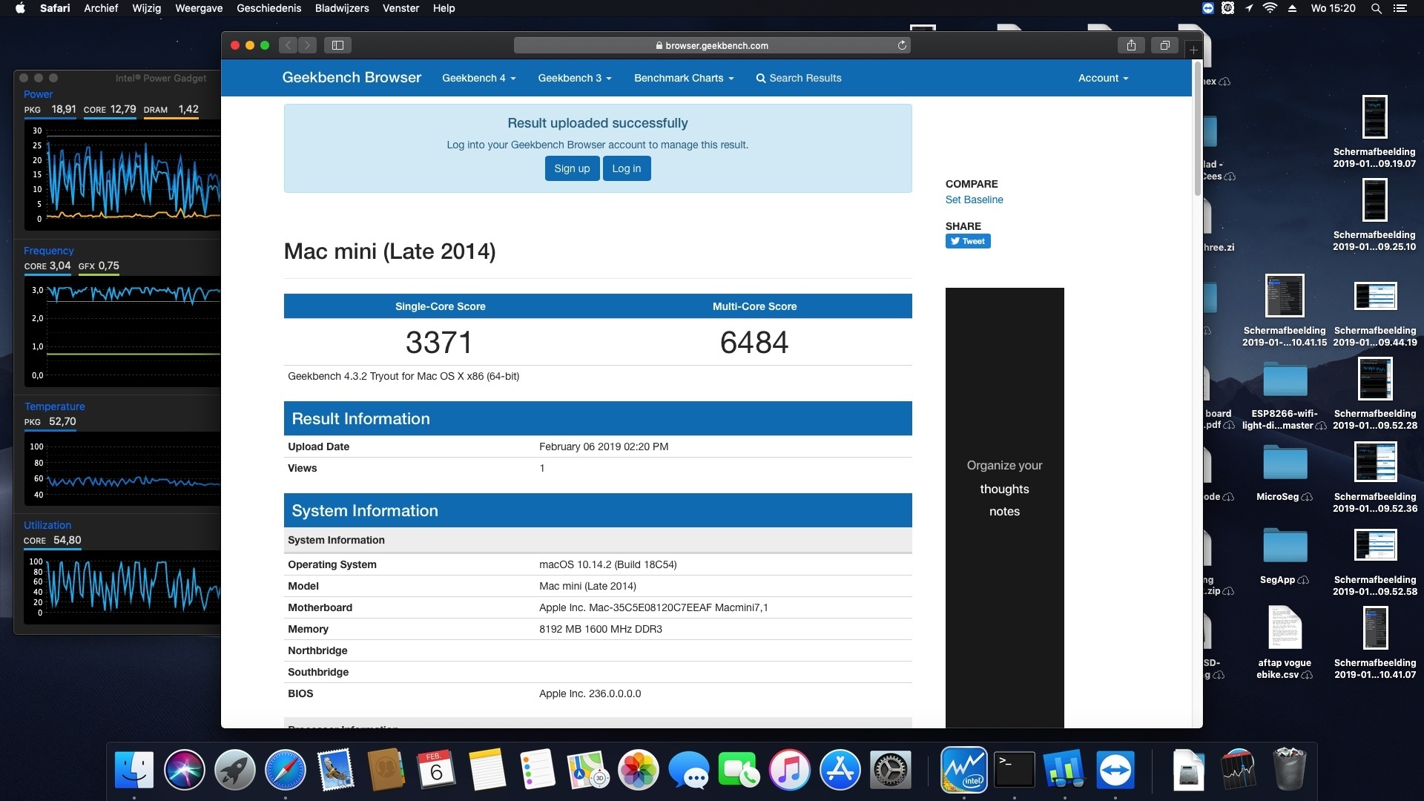
Task: Click the Safari share icon
Action: (x=1131, y=45)
